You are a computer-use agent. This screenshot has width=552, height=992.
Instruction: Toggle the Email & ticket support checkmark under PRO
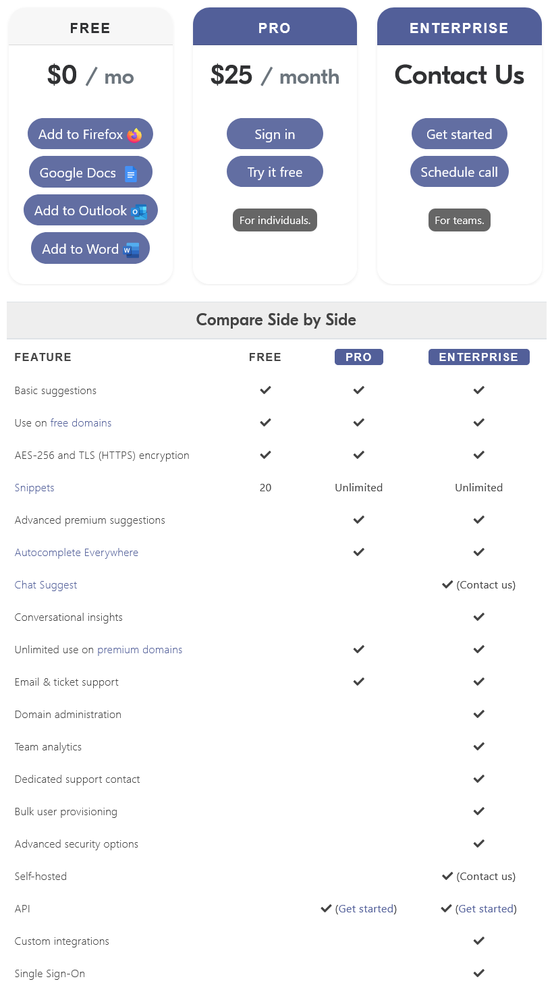click(x=358, y=682)
